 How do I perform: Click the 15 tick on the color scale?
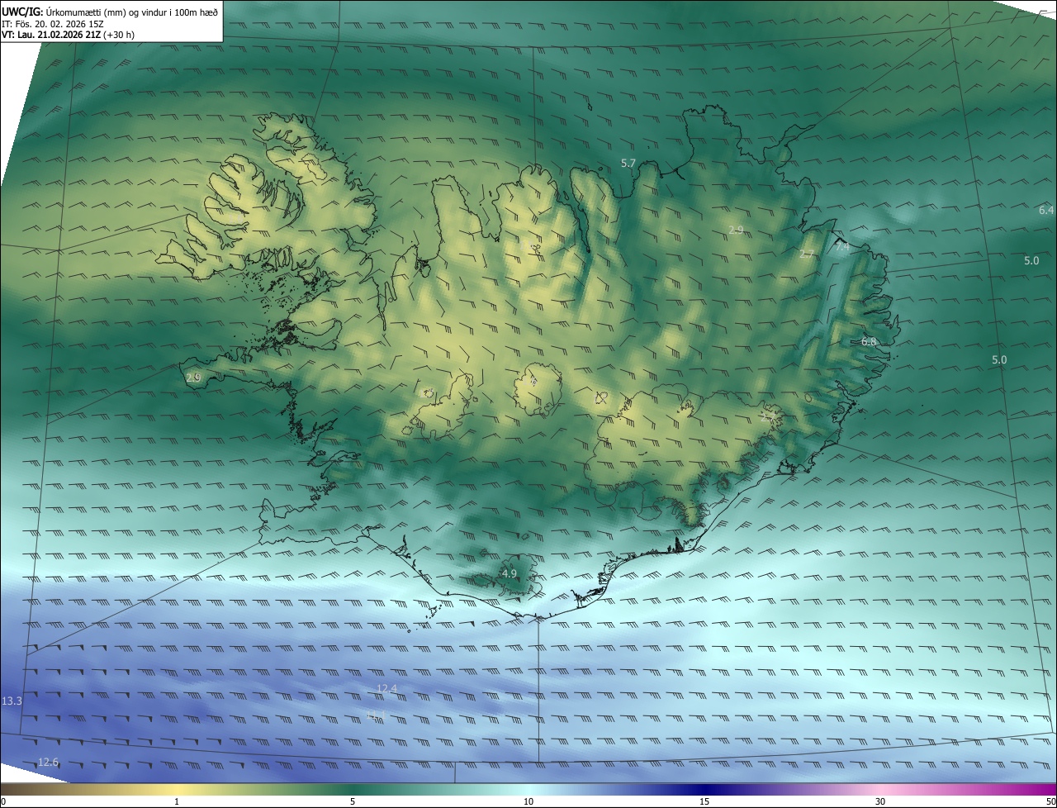click(704, 801)
